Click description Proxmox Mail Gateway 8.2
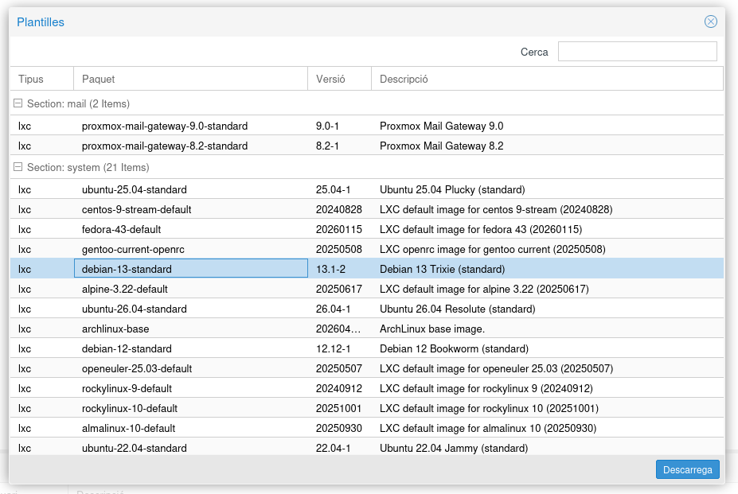 [442, 146]
